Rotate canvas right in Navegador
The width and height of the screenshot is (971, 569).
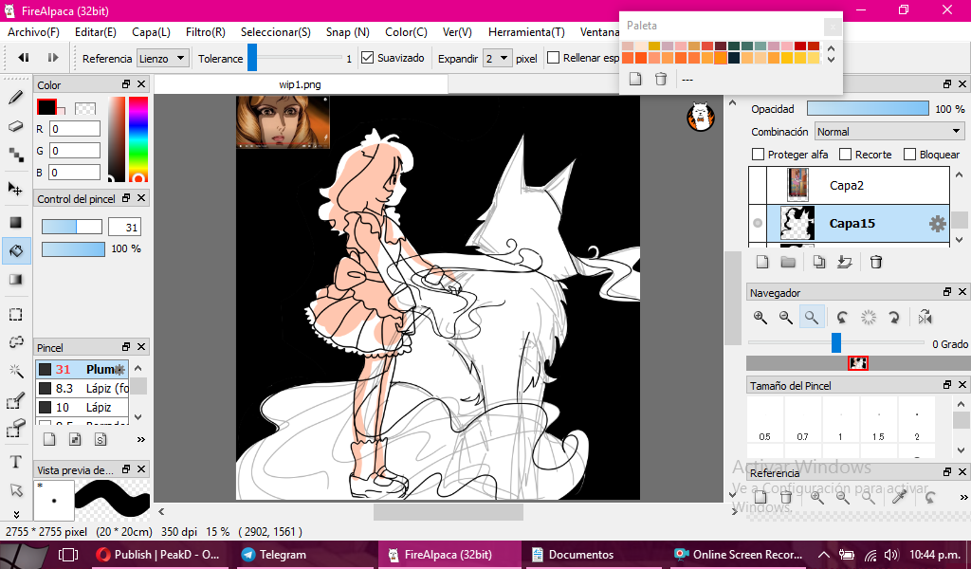coord(893,318)
